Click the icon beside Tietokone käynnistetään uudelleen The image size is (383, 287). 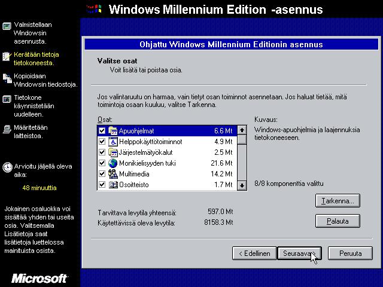coord(7,99)
